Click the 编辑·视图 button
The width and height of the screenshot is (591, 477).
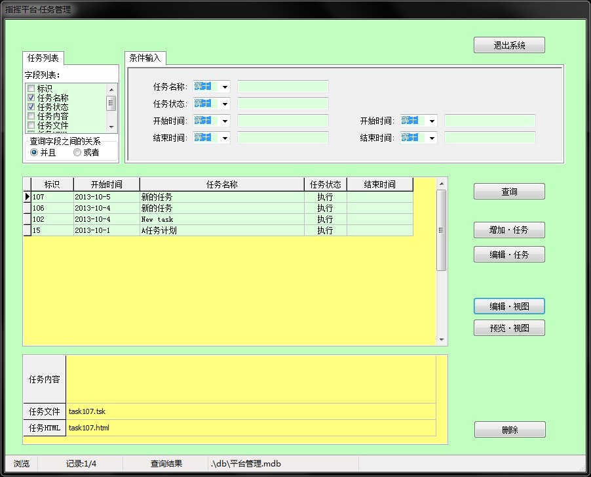pos(509,306)
